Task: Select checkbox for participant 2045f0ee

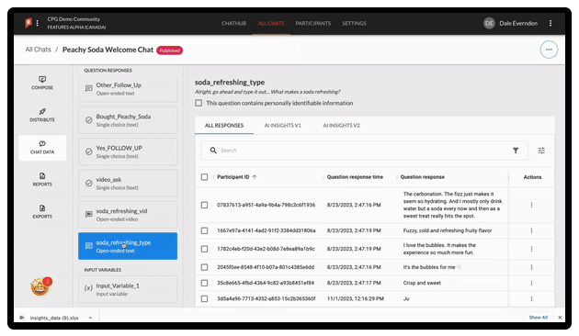Action: pos(204,267)
